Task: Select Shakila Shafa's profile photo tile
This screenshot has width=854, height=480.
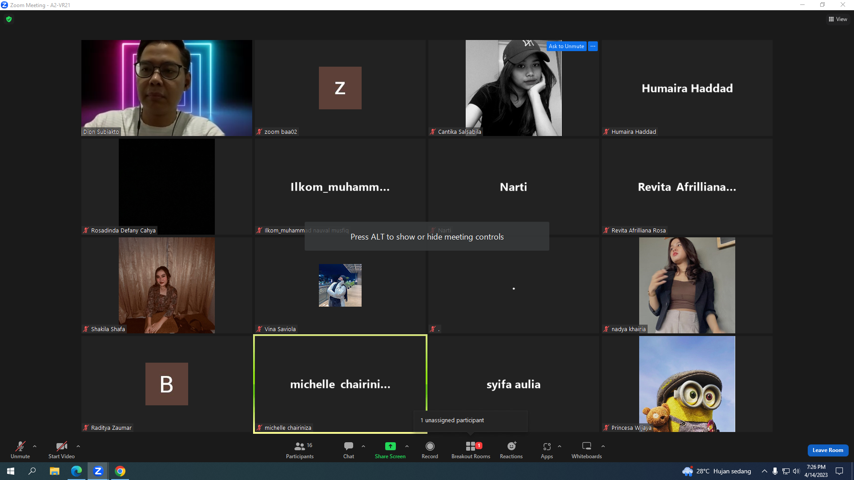Action: point(167,285)
